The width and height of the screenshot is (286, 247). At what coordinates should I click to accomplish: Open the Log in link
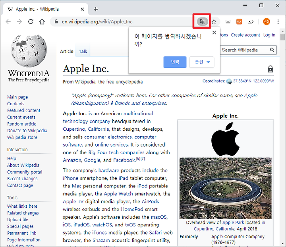pyautogui.click(x=269, y=35)
